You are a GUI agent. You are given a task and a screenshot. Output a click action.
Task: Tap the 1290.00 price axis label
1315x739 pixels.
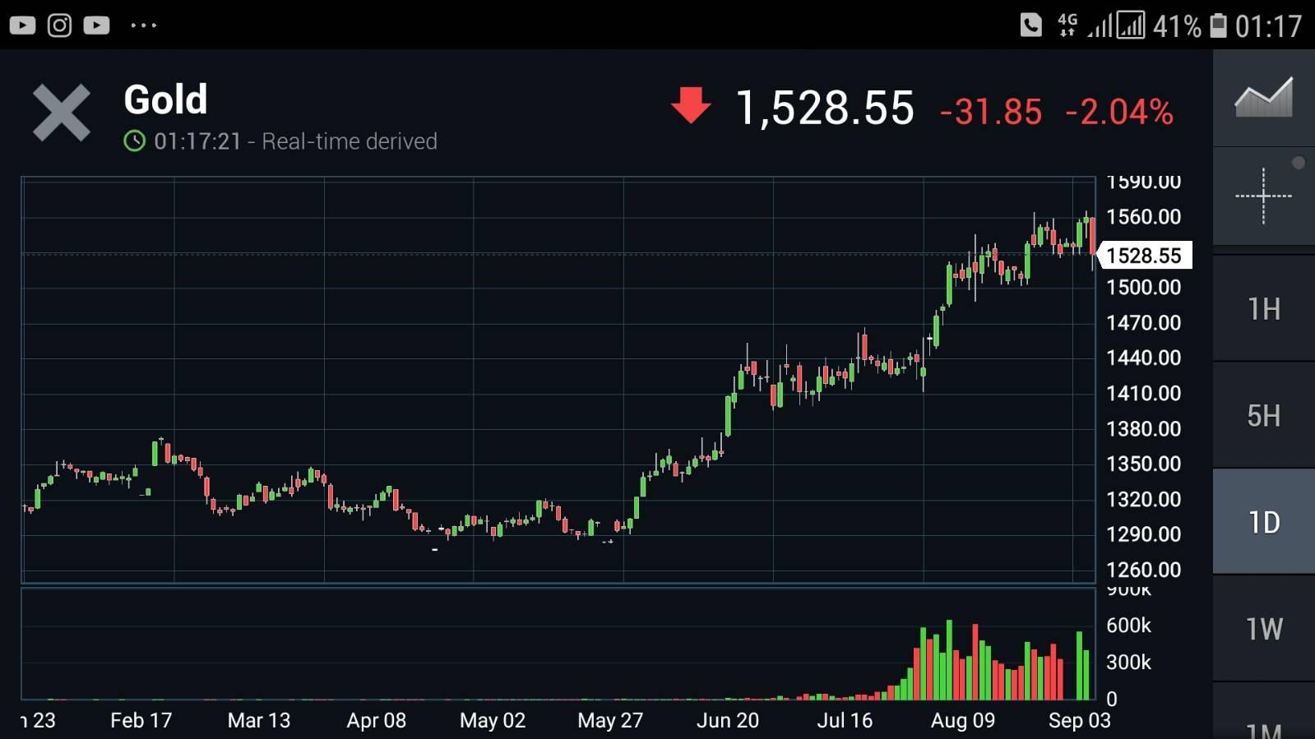[1143, 535]
